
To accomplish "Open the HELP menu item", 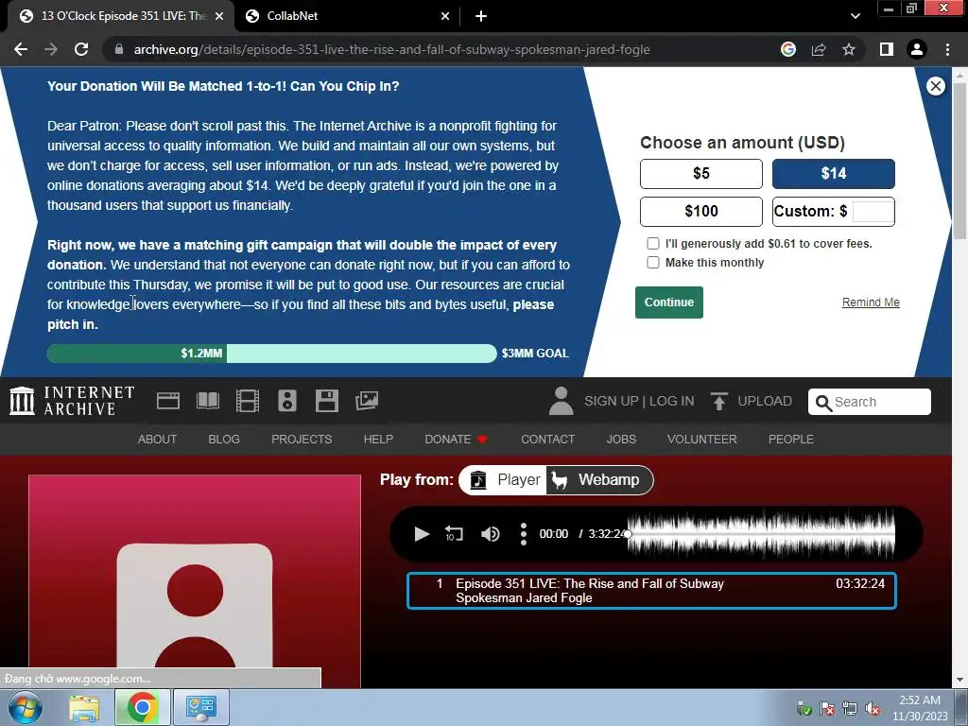I will [x=378, y=439].
